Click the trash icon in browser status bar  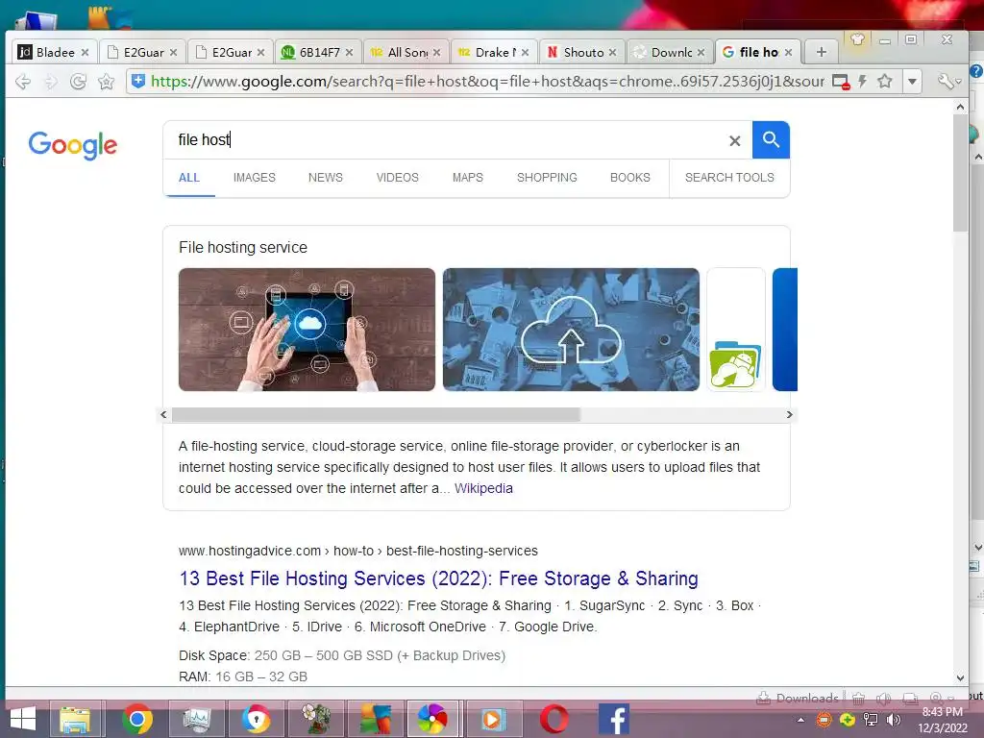tap(858, 698)
